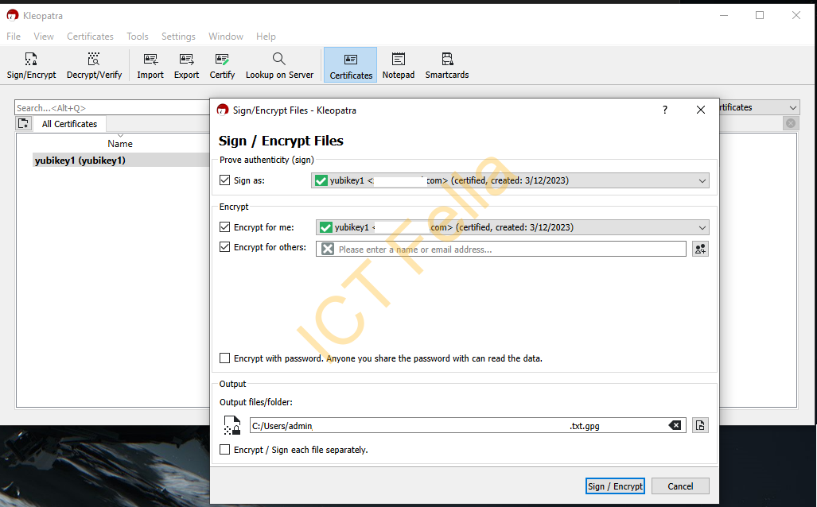Open the Smartcards view
The image size is (817, 507).
446,64
